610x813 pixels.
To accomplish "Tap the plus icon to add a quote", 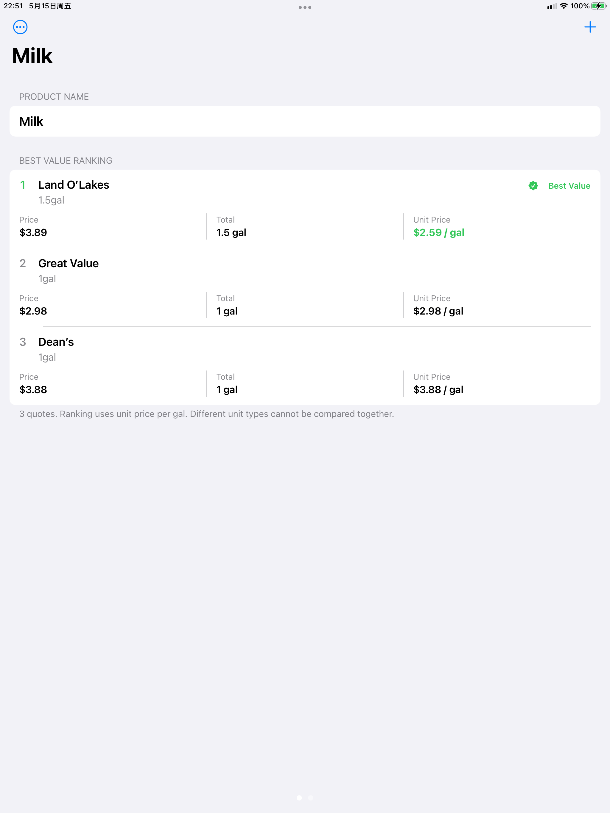I will click(590, 27).
